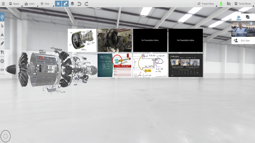255x143 pixels.
Task: Activate the ruler measurement tool
Action: tap(2, 70)
